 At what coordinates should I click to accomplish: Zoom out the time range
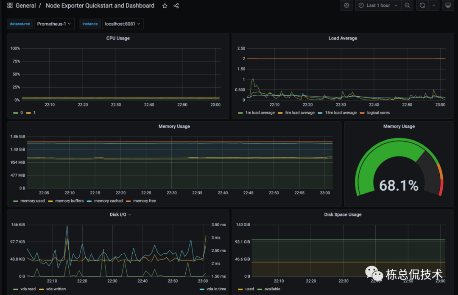407,6
